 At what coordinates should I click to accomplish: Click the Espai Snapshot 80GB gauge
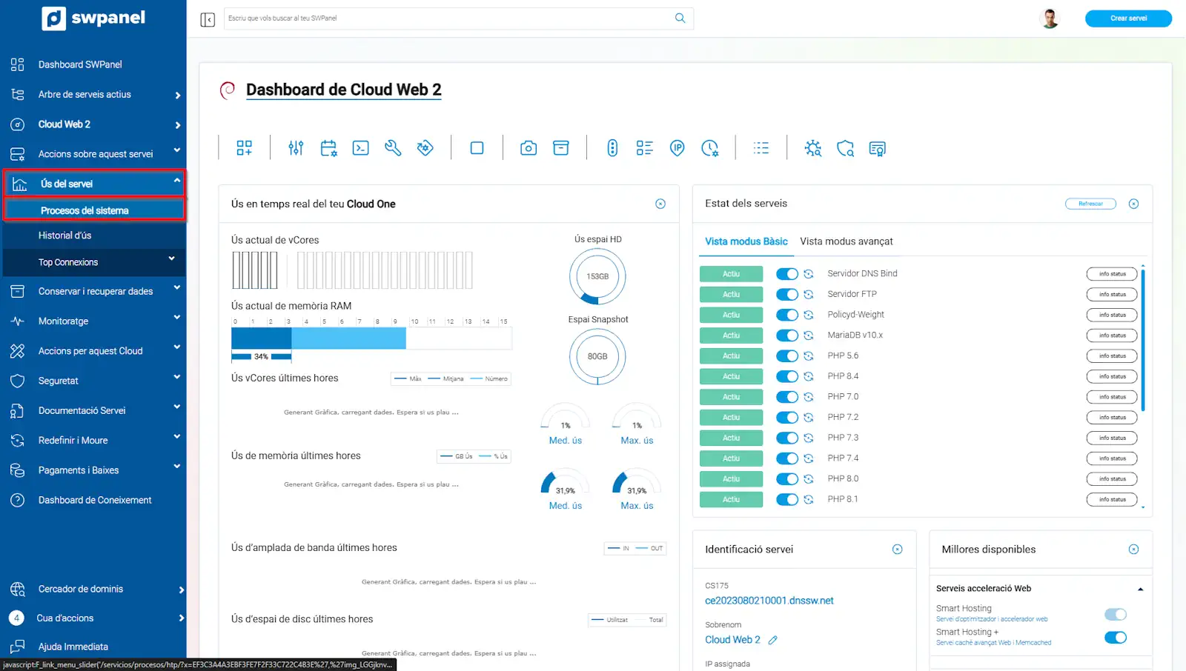[597, 356]
